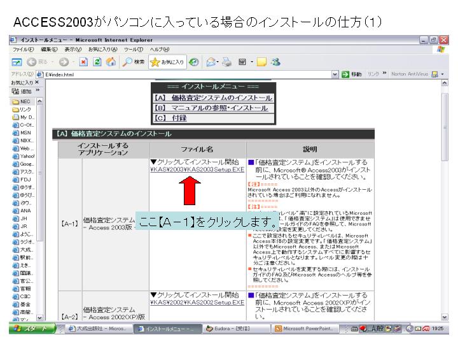
Task: Click link 【B】マニュアルの参照・インストール
Action: (211, 108)
